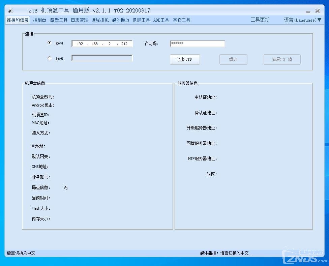This screenshot has width=329, height=266.
Task: Click the 当前时间 label
Action: [x=41, y=198]
